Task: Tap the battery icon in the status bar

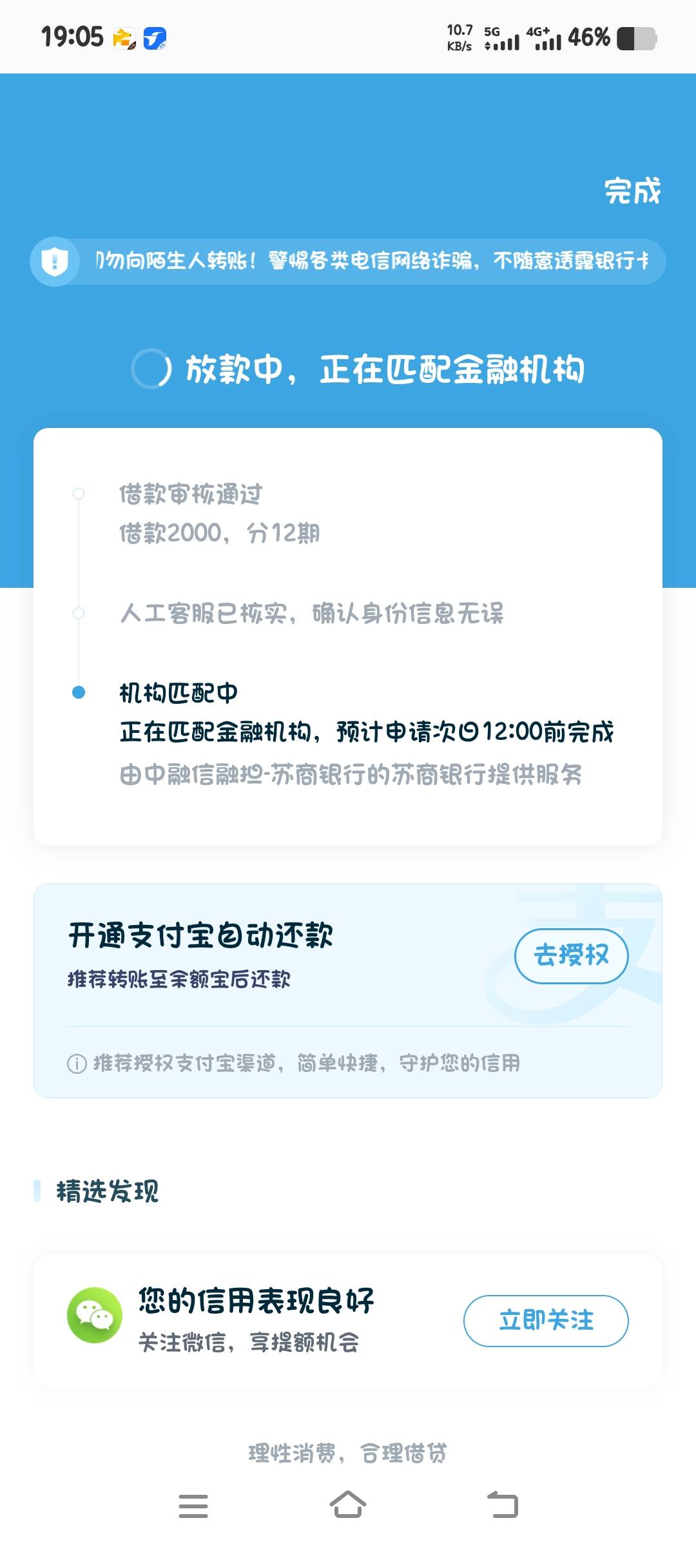Action: tap(637, 38)
